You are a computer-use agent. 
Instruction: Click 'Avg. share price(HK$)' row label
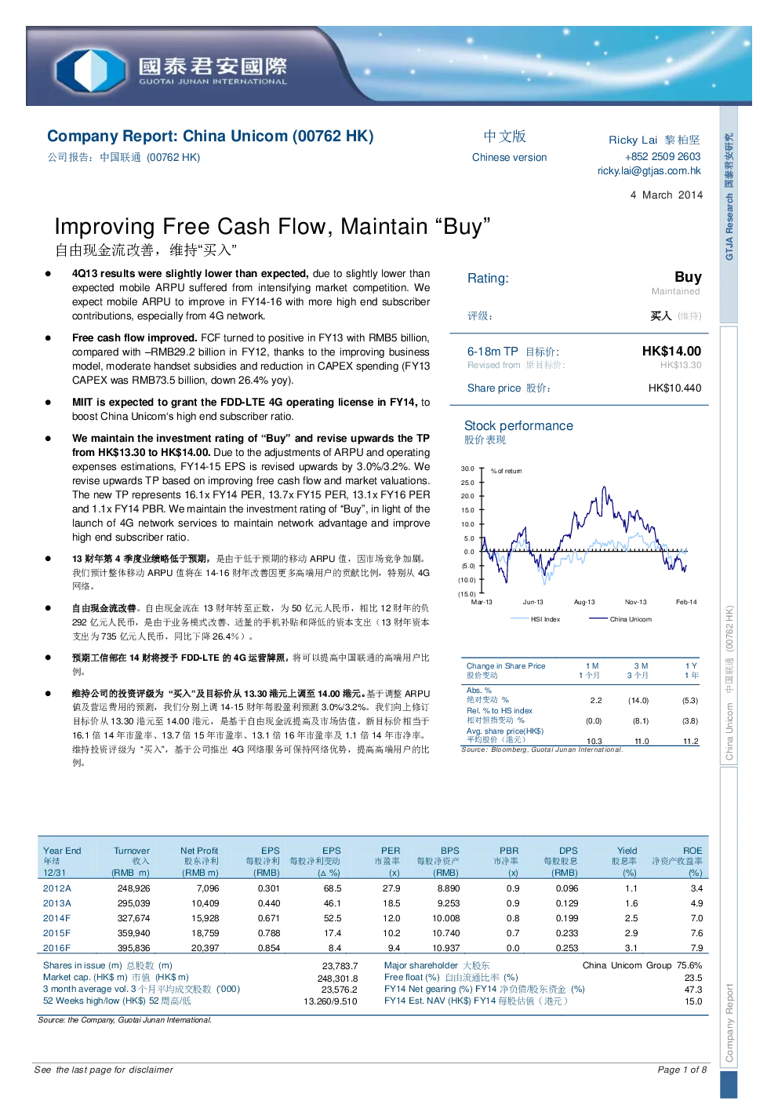point(505,731)
